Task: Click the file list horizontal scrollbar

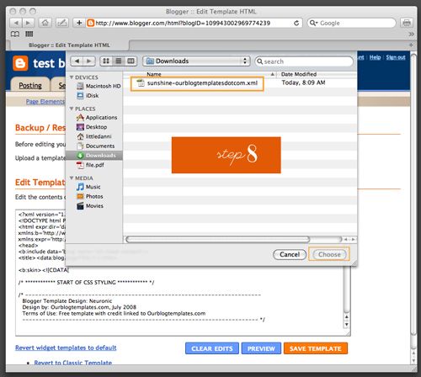Action: pyautogui.click(x=218, y=239)
